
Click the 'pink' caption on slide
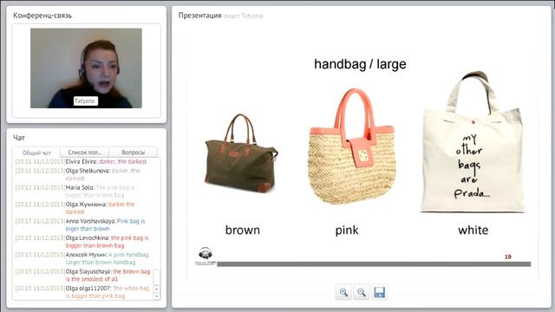pos(347,231)
